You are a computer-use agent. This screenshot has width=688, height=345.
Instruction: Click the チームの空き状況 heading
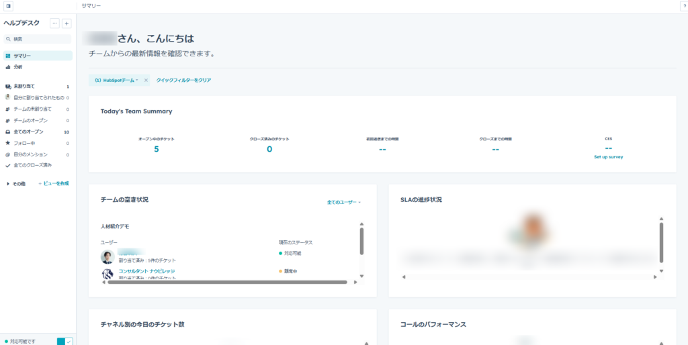coord(124,199)
